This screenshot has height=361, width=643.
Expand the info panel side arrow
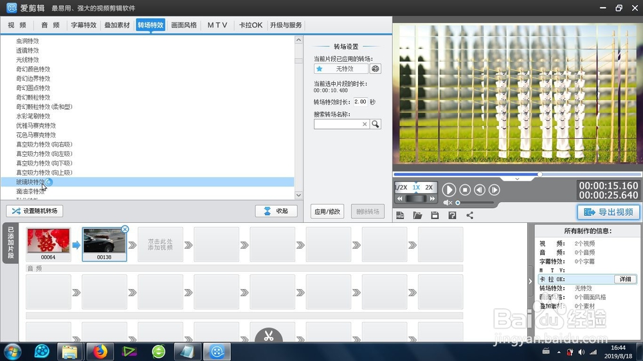coord(530,281)
